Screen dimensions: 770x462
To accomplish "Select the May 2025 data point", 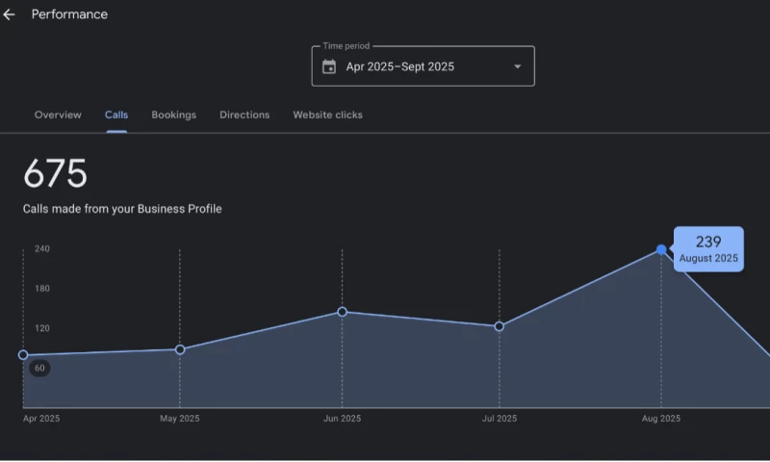I will [180, 349].
